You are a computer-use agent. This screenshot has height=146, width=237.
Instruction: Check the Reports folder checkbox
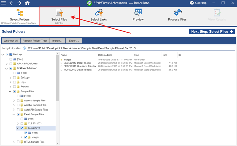[x=14, y=87]
